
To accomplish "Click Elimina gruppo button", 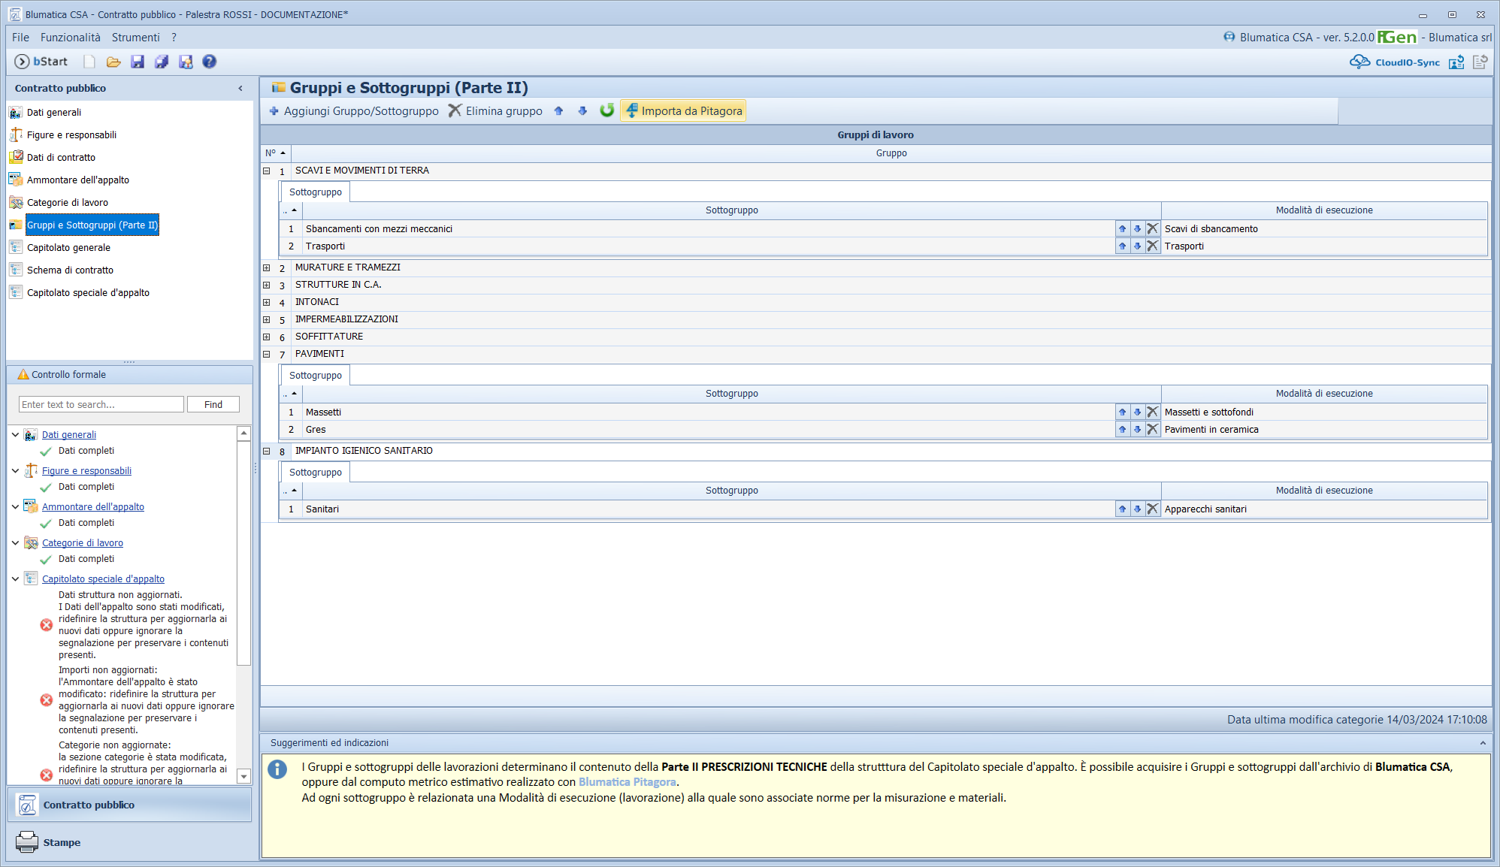I will pyautogui.click(x=496, y=111).
